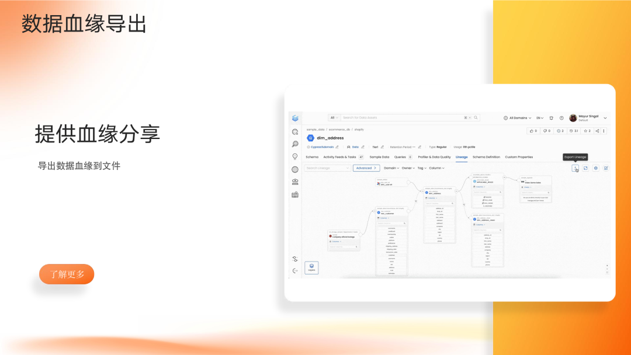This screenshot has height=355, width=631.
Task: Open the notifications bell icon
Action: pyautogui.click(x=552, y=118)
